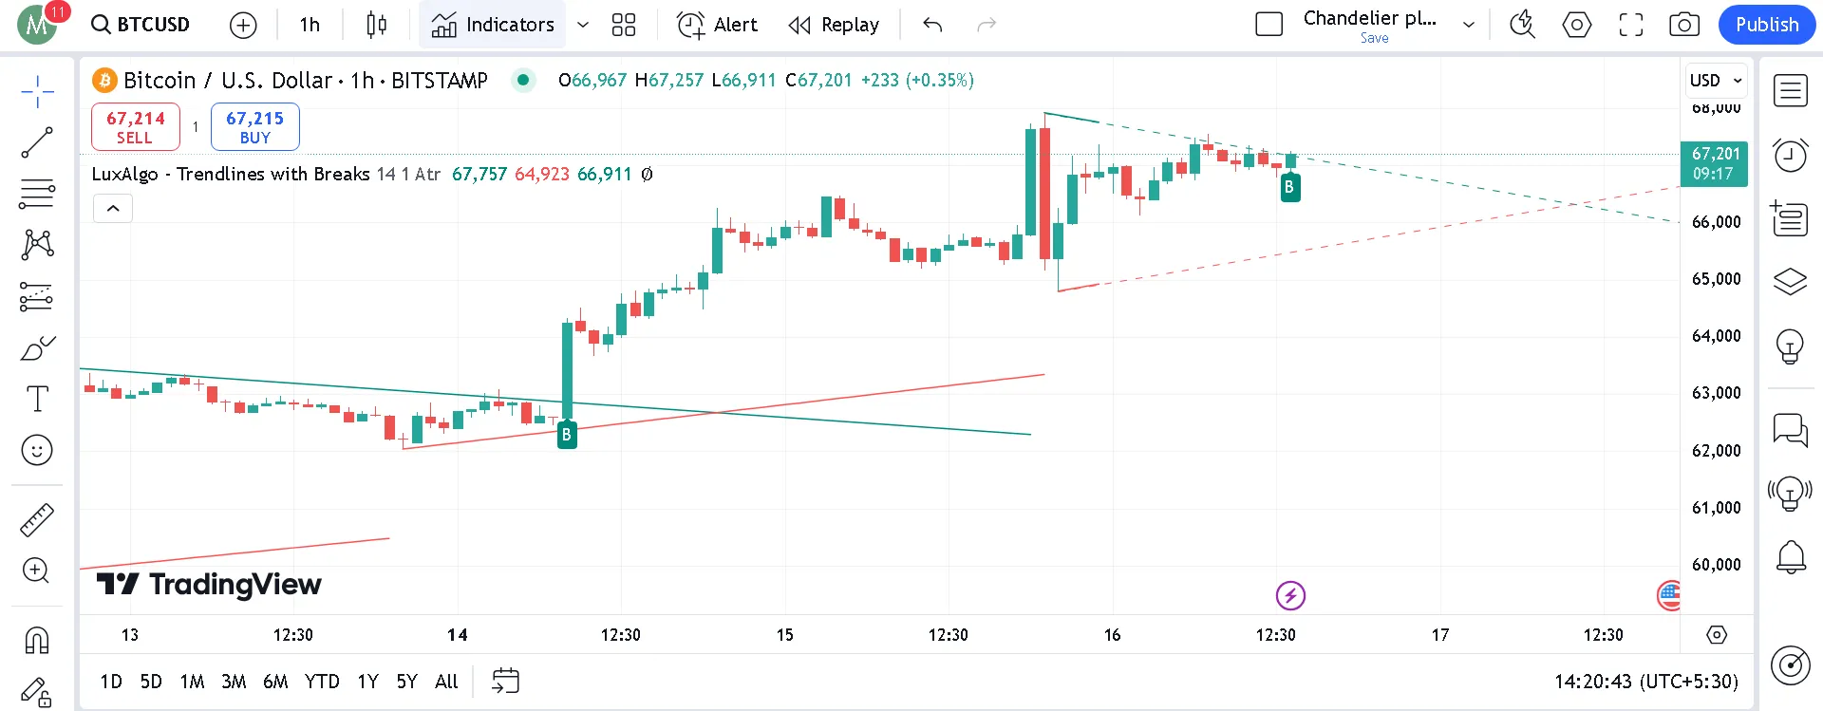1823x711 pixels.
Task: Click the blue Publish button
Action: (1766, 25)
